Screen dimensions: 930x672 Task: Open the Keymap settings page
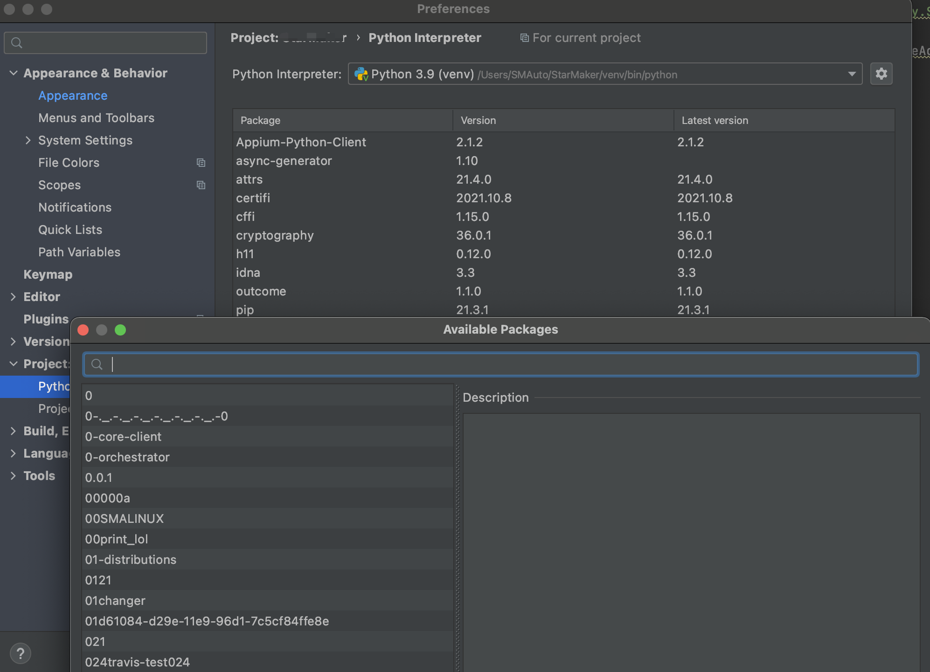point(48,274)
